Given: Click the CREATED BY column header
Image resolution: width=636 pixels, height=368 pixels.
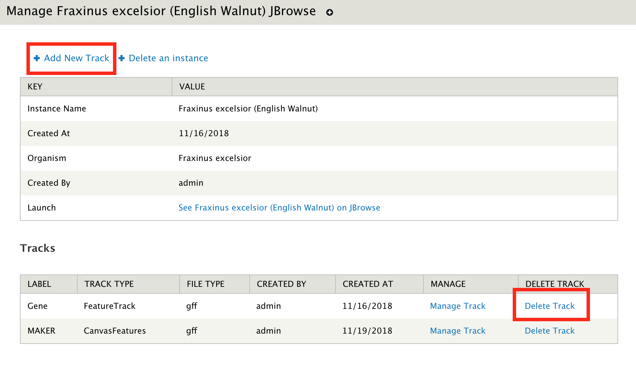Looking at the screenshot, I should [281, 284].
